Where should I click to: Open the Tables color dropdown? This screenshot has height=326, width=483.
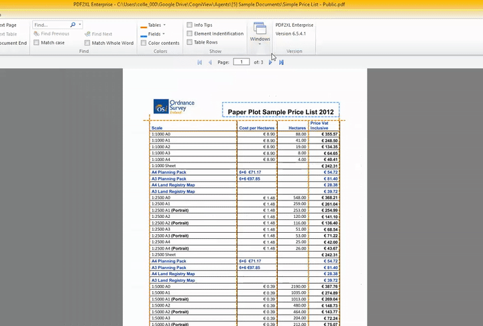point(164,25)
